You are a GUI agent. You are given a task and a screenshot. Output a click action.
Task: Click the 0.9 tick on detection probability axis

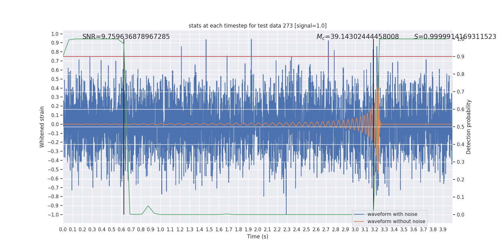click(x=460, y=57)
